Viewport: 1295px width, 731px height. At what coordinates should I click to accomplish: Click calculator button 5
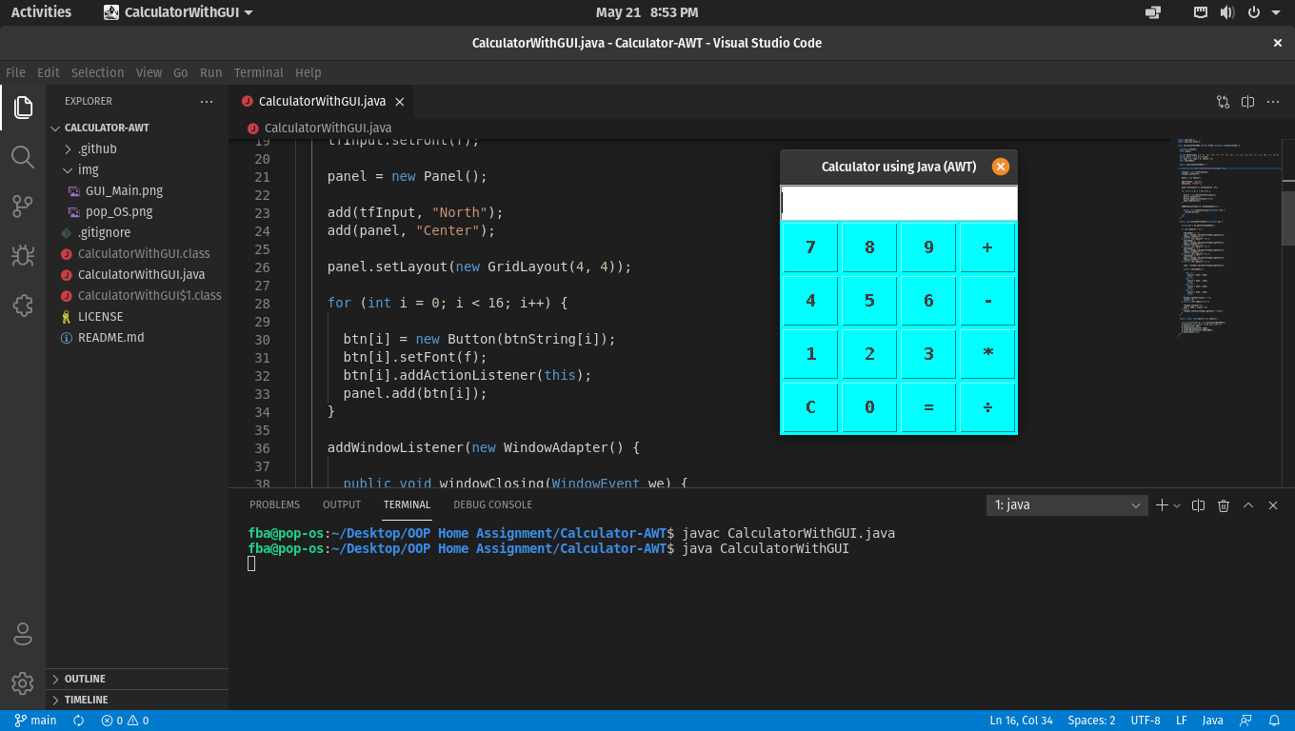coord(869,301)
